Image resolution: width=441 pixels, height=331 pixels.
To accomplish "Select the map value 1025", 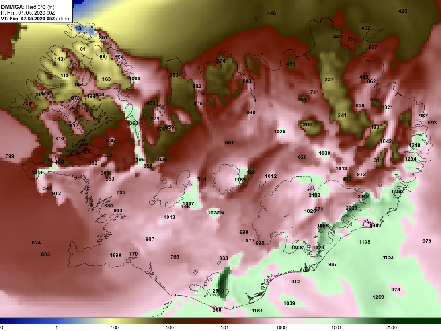I will tap(280, 132).
